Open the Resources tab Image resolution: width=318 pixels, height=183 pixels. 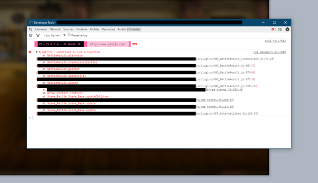[108, 29]
